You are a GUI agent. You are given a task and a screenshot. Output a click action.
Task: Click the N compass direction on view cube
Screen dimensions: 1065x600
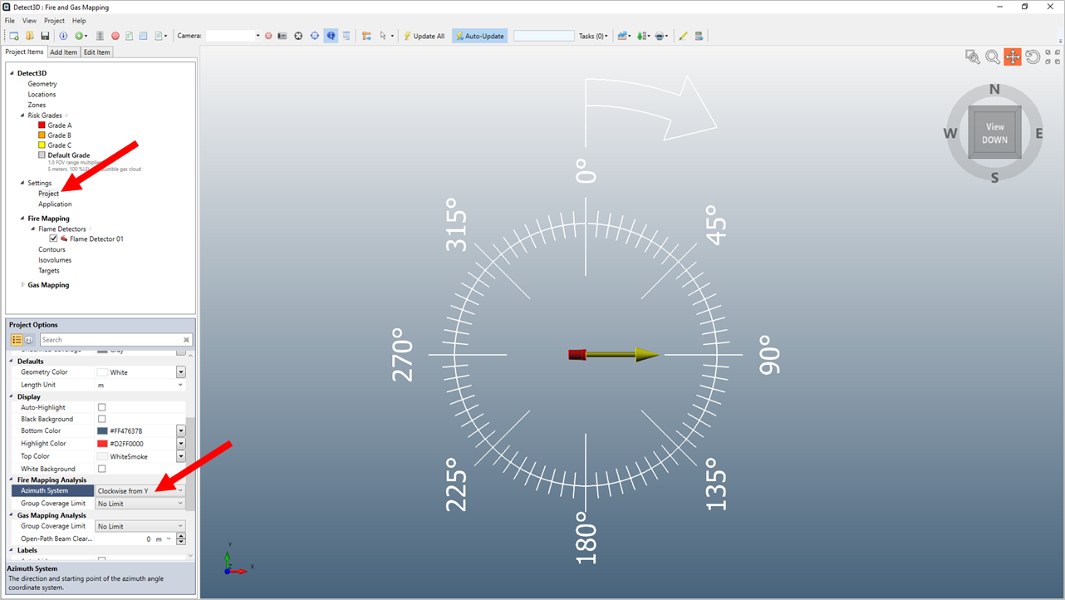(x=994, y=90)
